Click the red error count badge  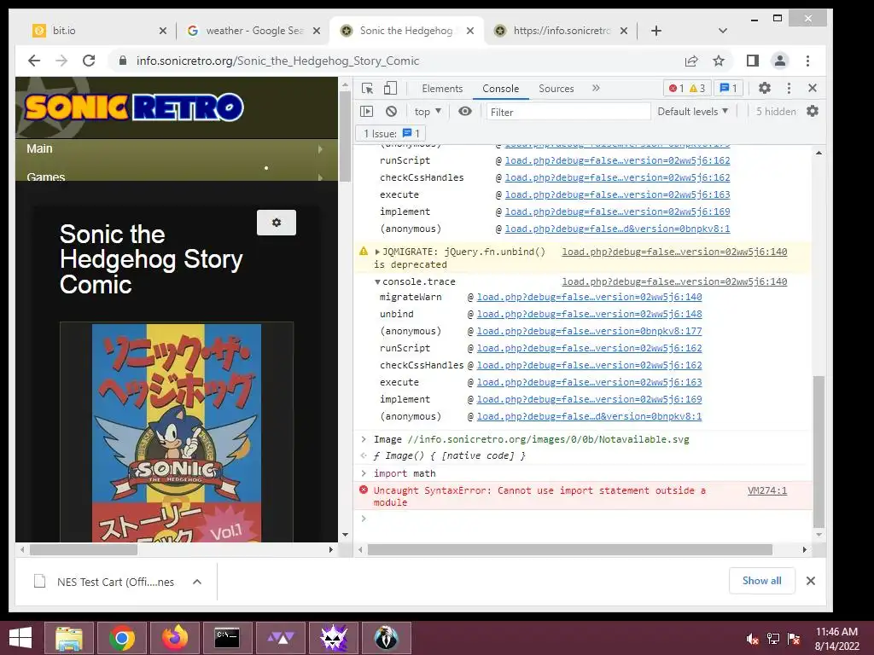pyautogui.click(x=676, y=88)
